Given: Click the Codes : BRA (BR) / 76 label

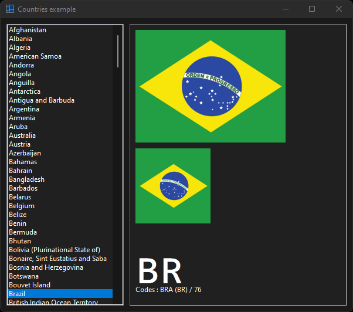Looking at the screenshot, I should click(x=168, y=290).
